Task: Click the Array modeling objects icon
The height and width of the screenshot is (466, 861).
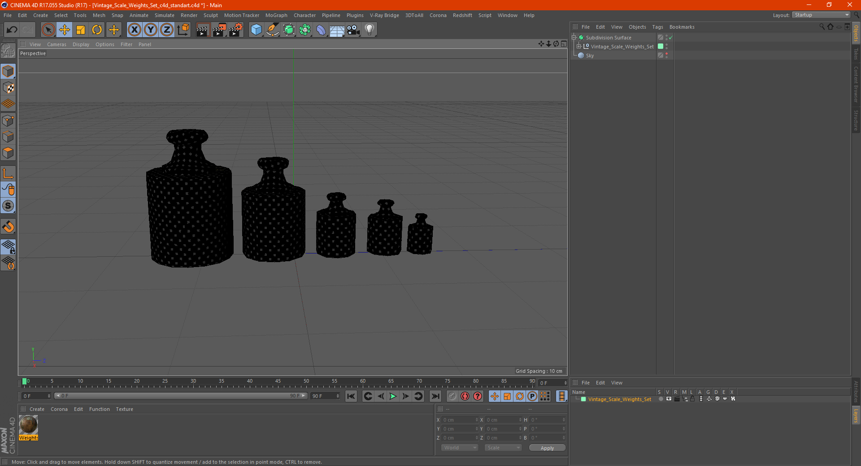Action: coord(305,30)
